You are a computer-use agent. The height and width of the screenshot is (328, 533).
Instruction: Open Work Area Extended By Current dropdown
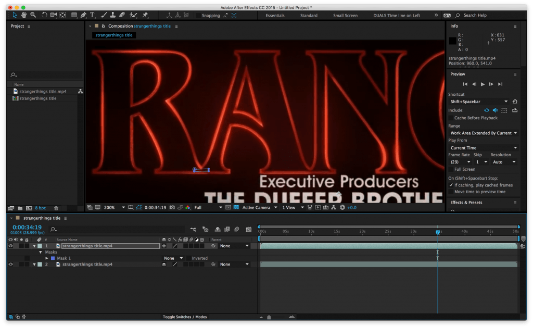[x=484, y=133]
